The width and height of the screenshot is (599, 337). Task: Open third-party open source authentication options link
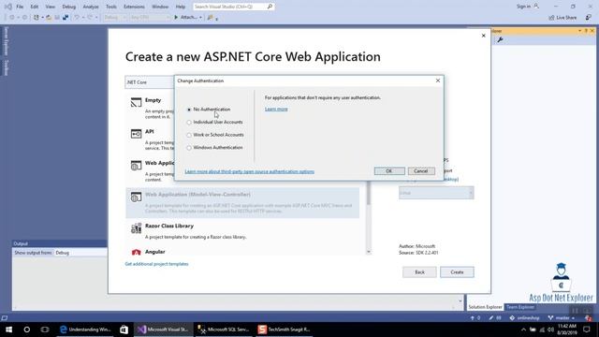click(250, 171)
